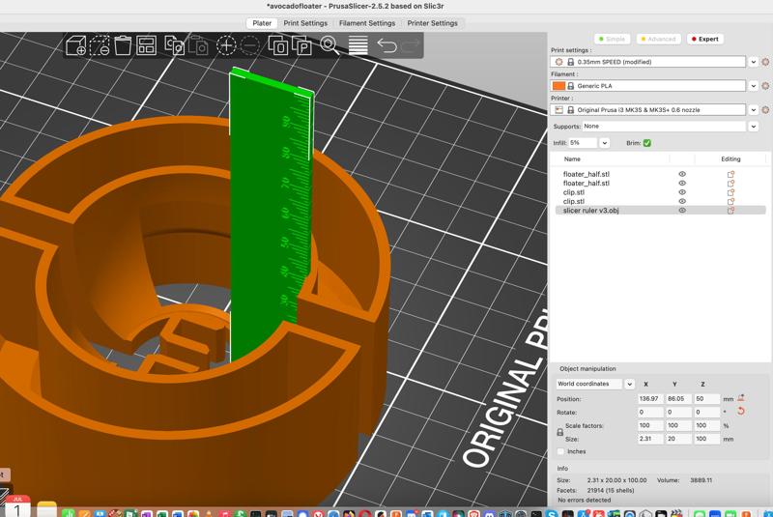The width and height of the screenshot is (773, 517).
Task: Click the Delete selected object icon
Action: [x=100, y=45]
